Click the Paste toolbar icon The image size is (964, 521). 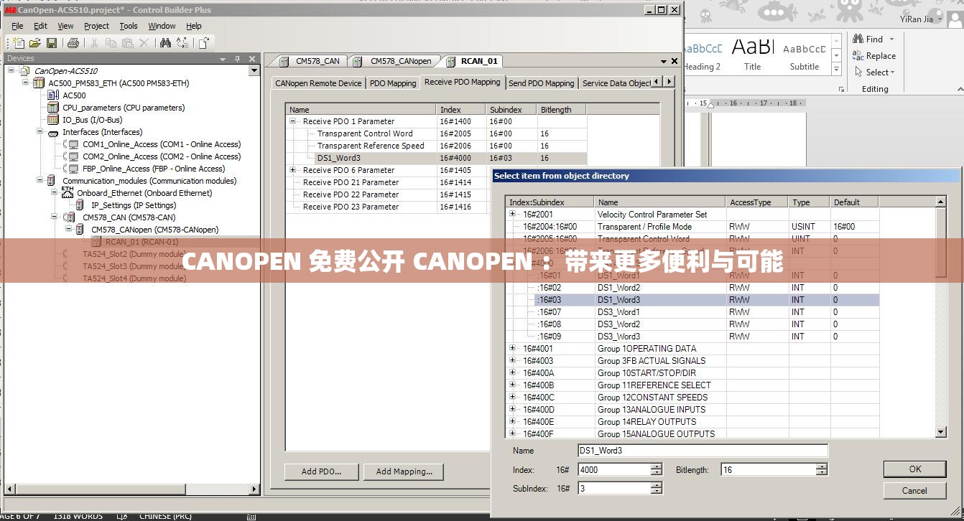point(126,43)
